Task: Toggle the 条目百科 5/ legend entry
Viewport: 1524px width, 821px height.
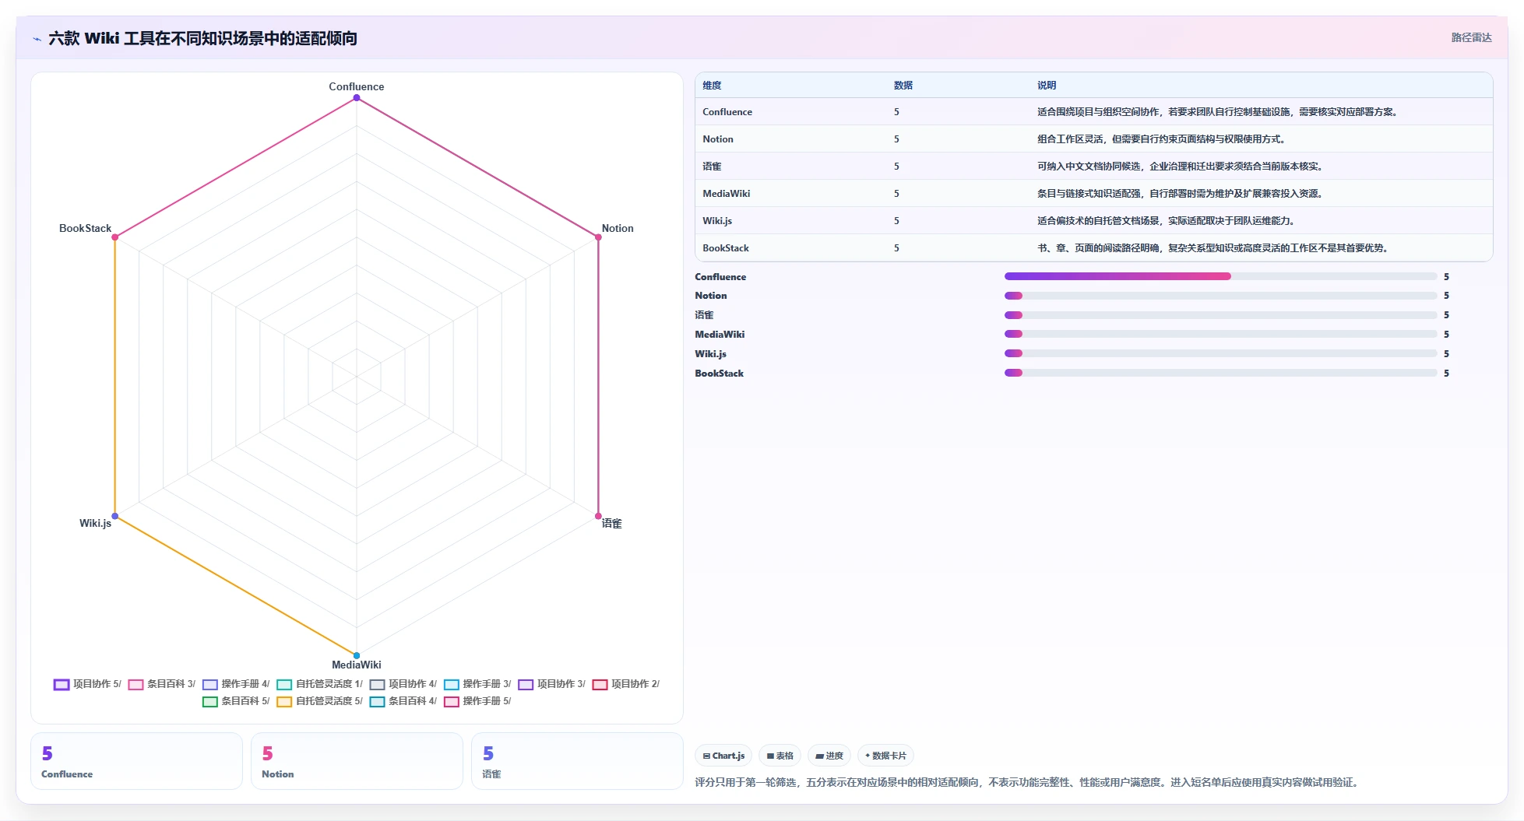Action: point(236,701)
